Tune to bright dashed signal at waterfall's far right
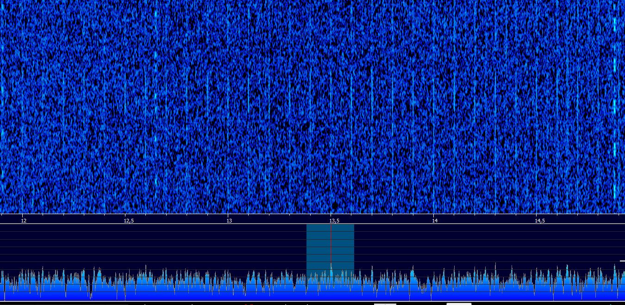Screen dimensions: 625x305 (x=615, y=107)
